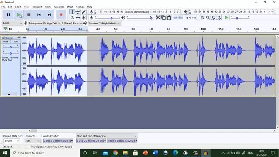Pause playback with the Pause button
279x157 pixels.
click(8, 14)
